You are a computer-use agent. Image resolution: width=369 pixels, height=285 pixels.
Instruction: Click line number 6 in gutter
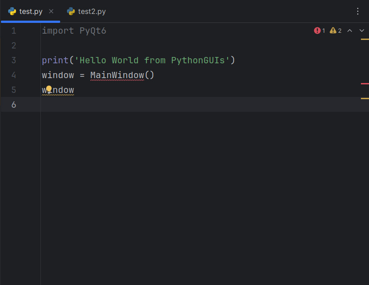click(x=13, y=105)
